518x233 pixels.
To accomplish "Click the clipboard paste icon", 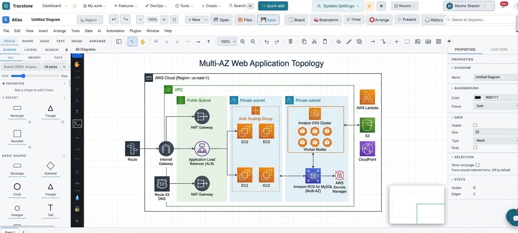I will tap(325, 41).
